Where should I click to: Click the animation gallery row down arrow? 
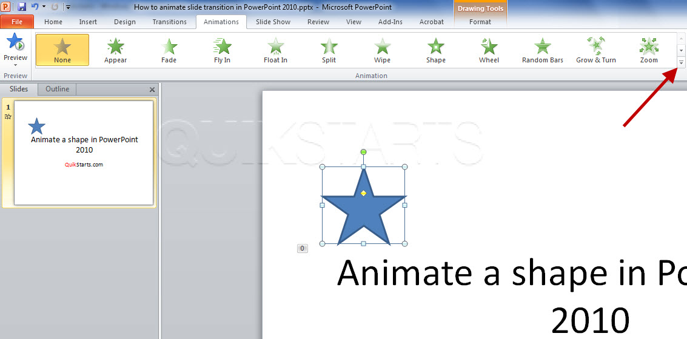[681, 51]
